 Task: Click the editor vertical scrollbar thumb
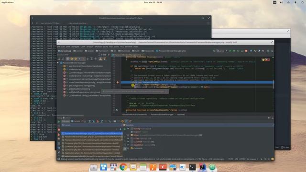point(273,84)
